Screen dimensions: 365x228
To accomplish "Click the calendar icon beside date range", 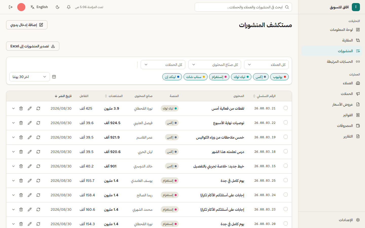I will point(54,77).
